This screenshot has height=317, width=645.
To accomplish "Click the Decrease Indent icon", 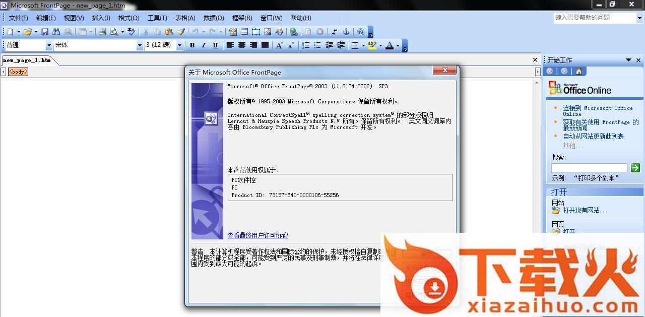I will point(330,45).
